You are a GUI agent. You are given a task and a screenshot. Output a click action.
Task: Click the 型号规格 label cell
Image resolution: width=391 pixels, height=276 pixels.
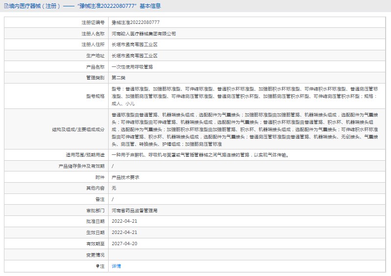(x=56, y=96)
